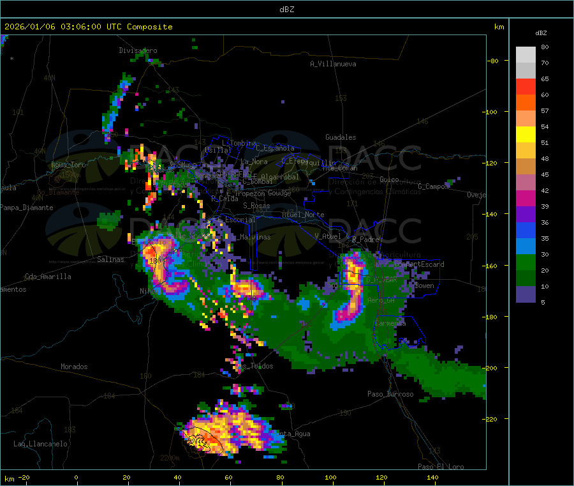Click the Atuel_Norte map label
The height and width of the screenshot is (486, 574).
303,215
